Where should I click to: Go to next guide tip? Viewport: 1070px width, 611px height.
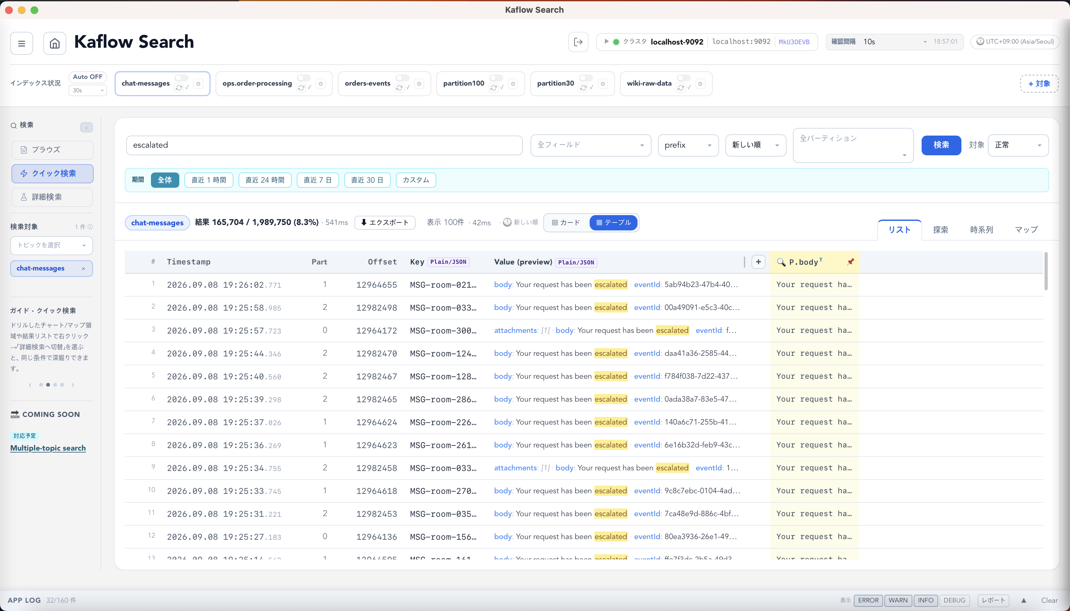(x=73, y=385)
